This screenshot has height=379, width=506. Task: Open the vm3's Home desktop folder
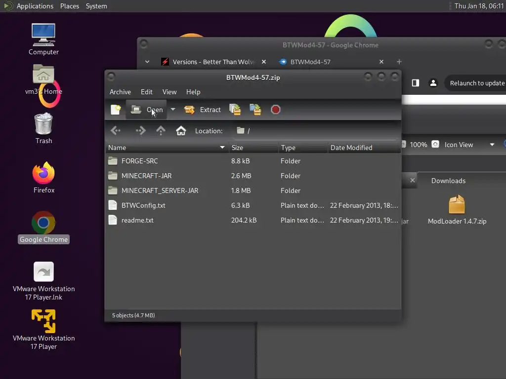click(43, 79)
